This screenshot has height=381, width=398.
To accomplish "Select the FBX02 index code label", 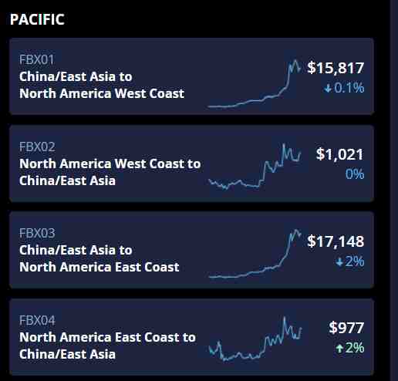I will click(x=37, y=147).
